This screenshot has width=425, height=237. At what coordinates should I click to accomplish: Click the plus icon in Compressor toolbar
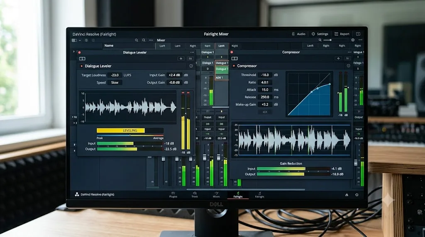tap(338, 58)
